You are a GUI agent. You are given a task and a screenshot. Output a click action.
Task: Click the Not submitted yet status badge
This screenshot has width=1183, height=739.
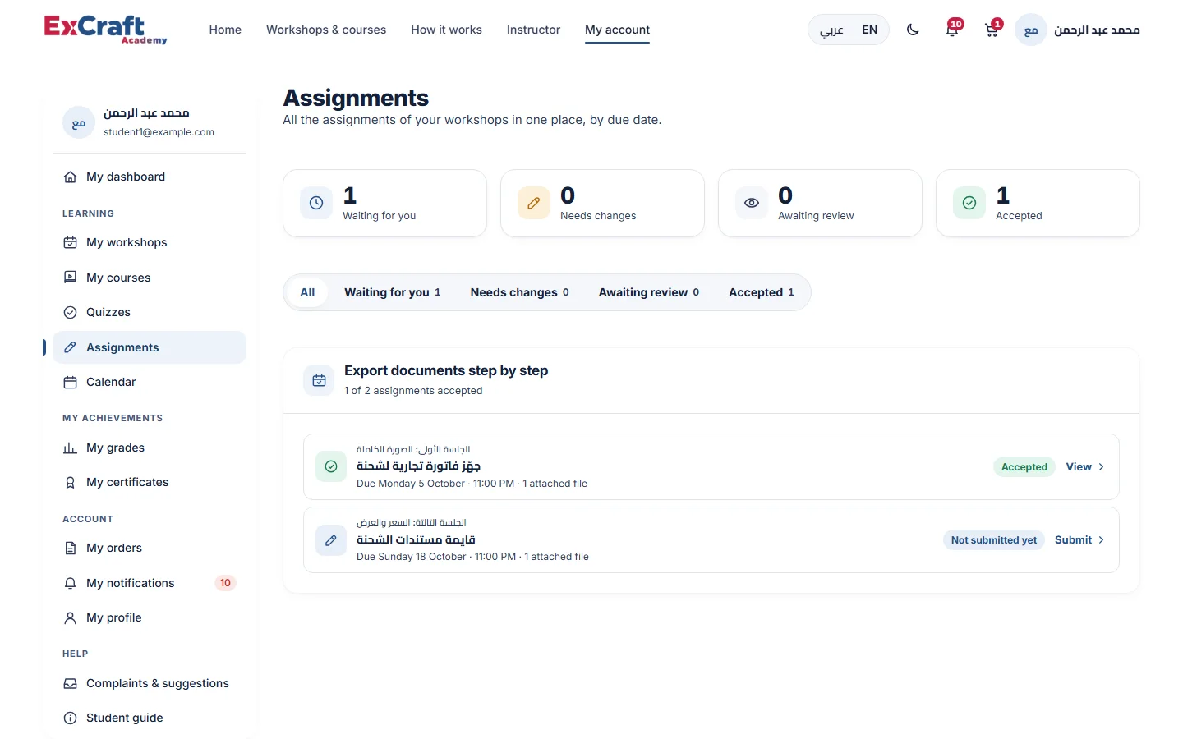(x=993, y=539)
